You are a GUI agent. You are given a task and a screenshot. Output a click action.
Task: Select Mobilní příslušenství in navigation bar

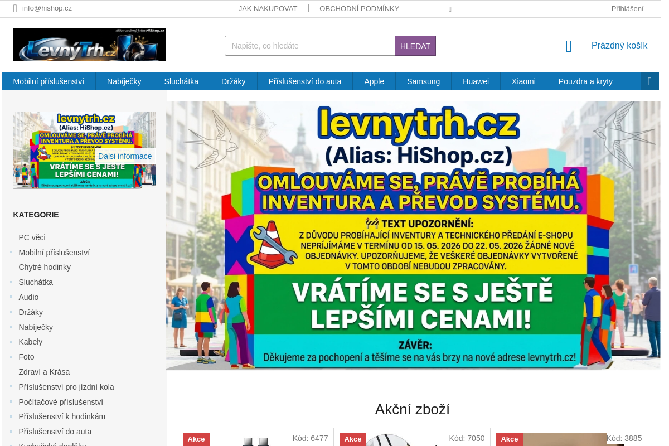click(x=49, y=81)
